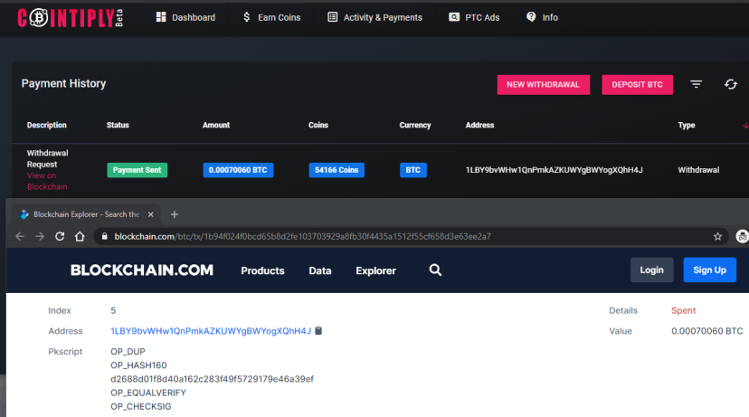Click the Payment Sent status badge
This screenshot has height=417, width=749.
coord(137,170)
